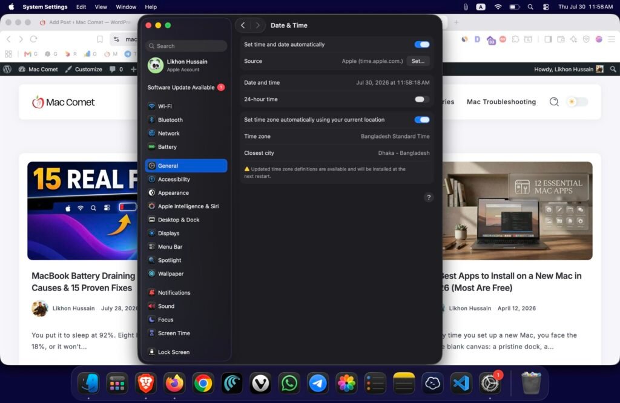Viewport: 620px width, 403px height.
Task: Open Menu Bar settings
Action: [186, 246]
